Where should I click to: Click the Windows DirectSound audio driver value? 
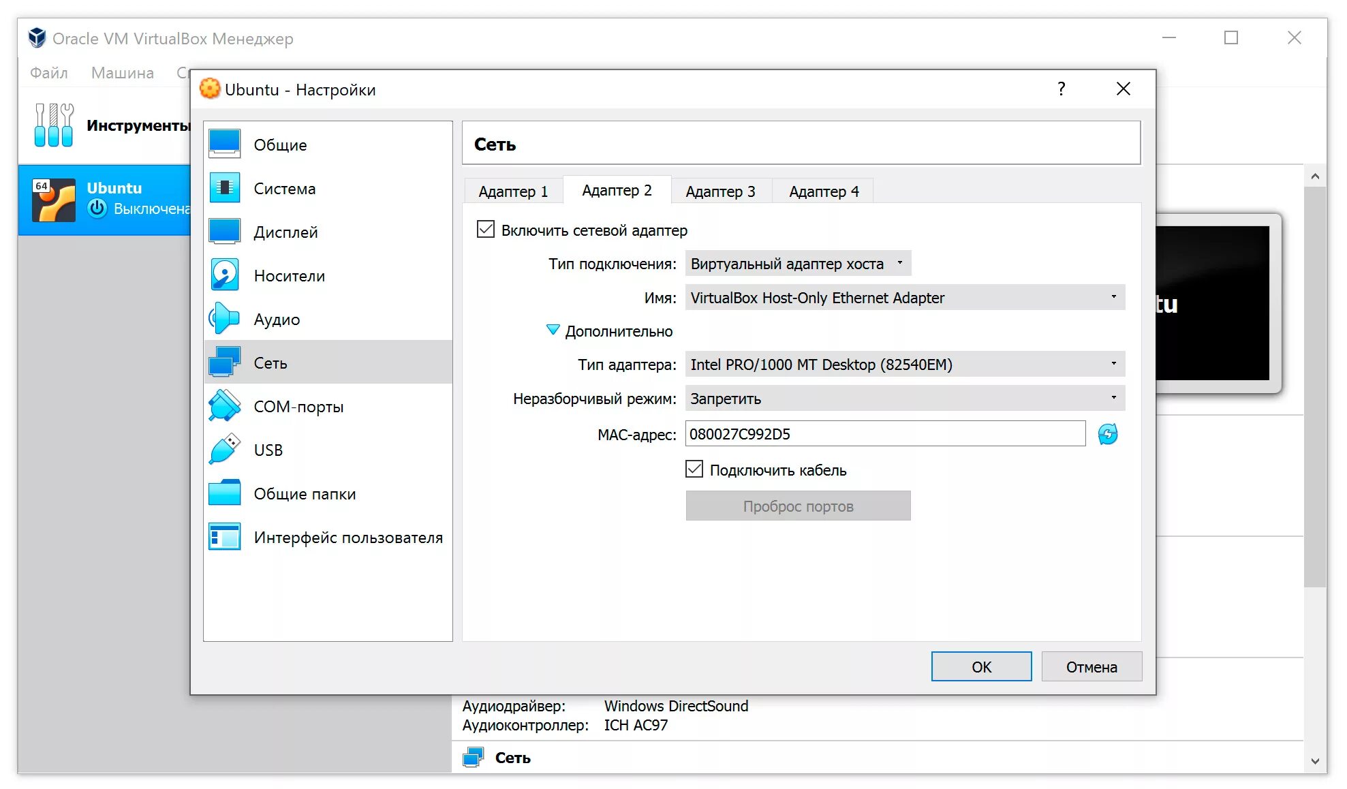tap(676, 706)
